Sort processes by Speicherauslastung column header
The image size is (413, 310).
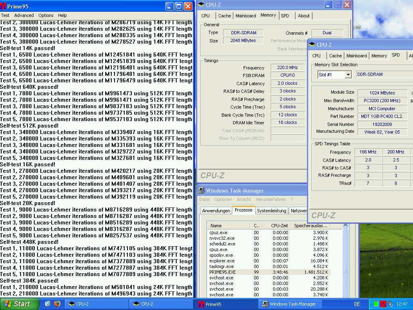[310, 226]
